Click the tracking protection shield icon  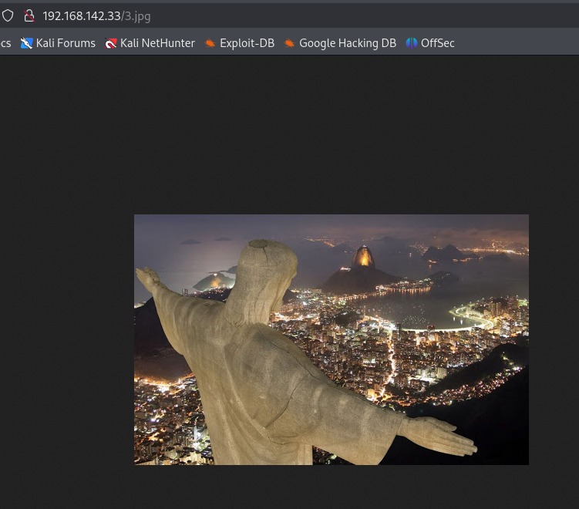(8, 16)
